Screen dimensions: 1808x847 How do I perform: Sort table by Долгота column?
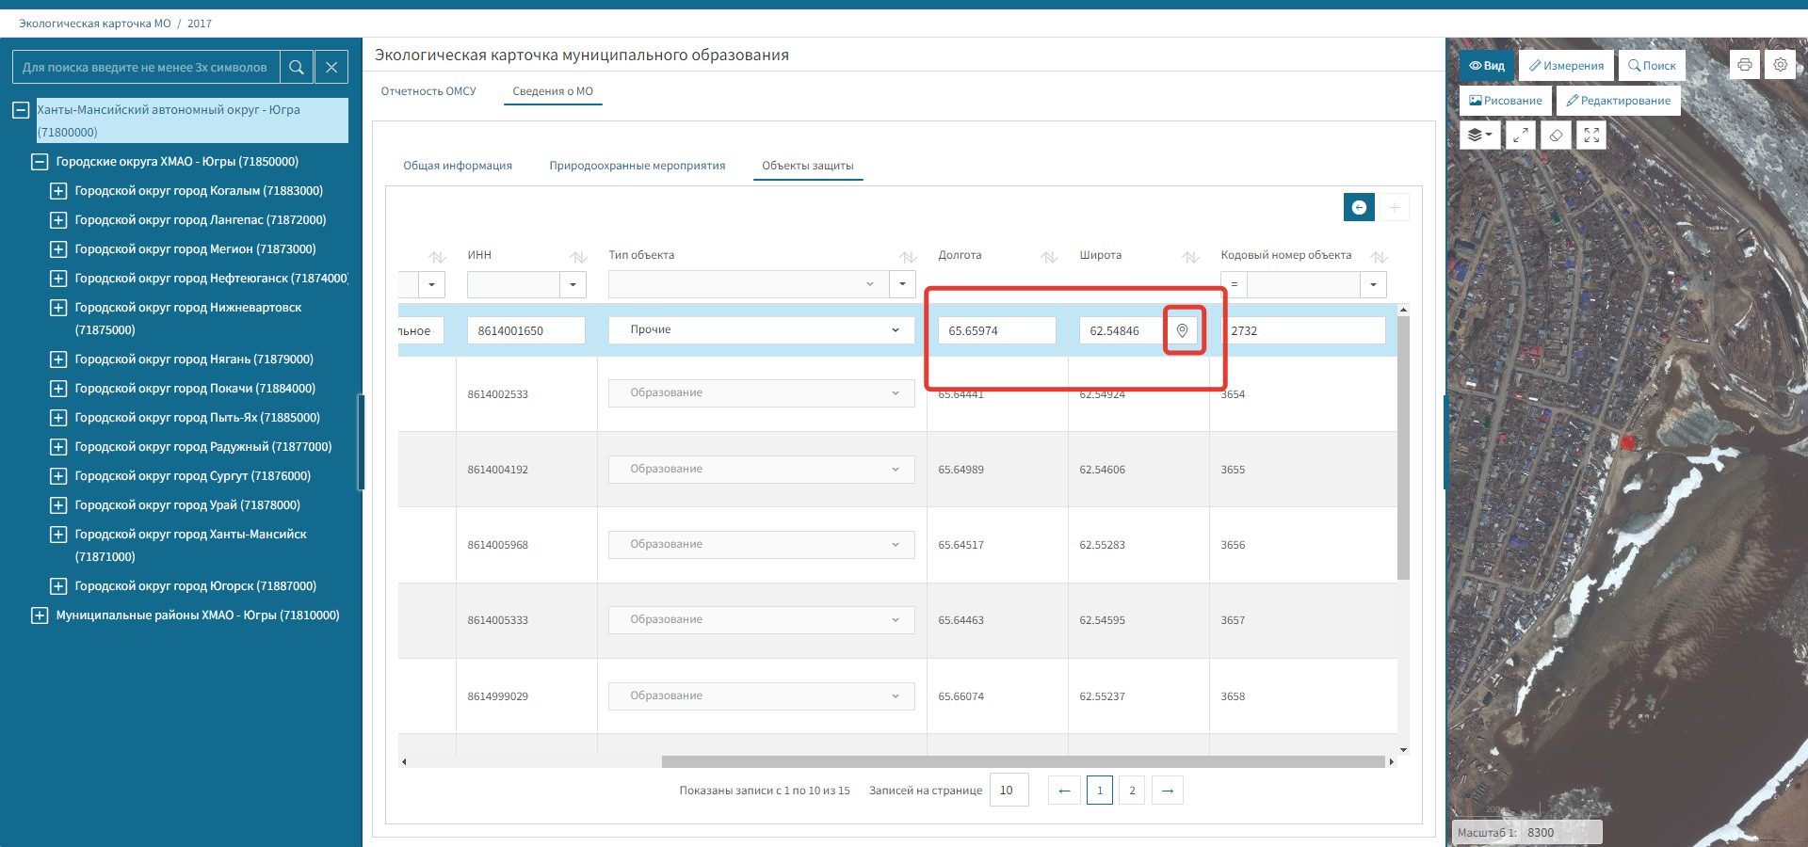1048,257
